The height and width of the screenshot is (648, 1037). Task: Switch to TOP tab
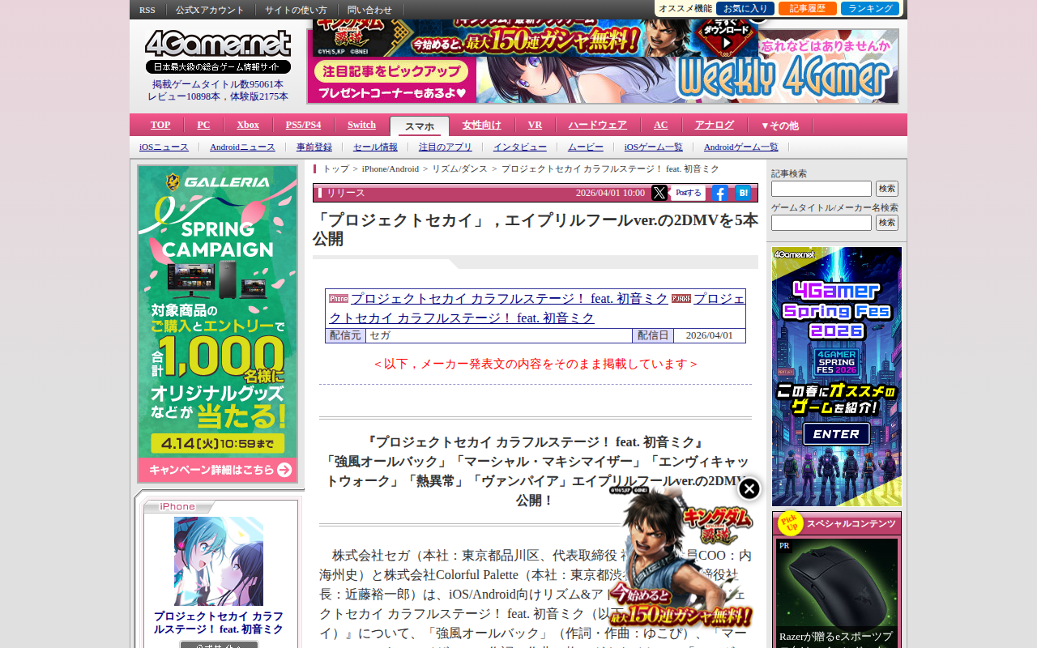coord(160,125)
